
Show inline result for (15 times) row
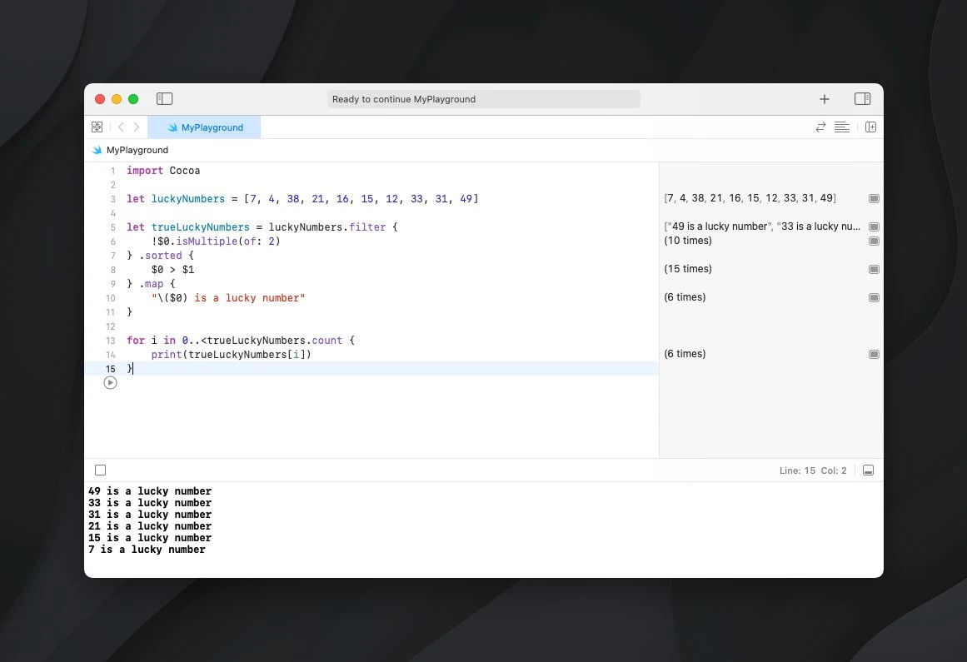[x=874, y=269]
